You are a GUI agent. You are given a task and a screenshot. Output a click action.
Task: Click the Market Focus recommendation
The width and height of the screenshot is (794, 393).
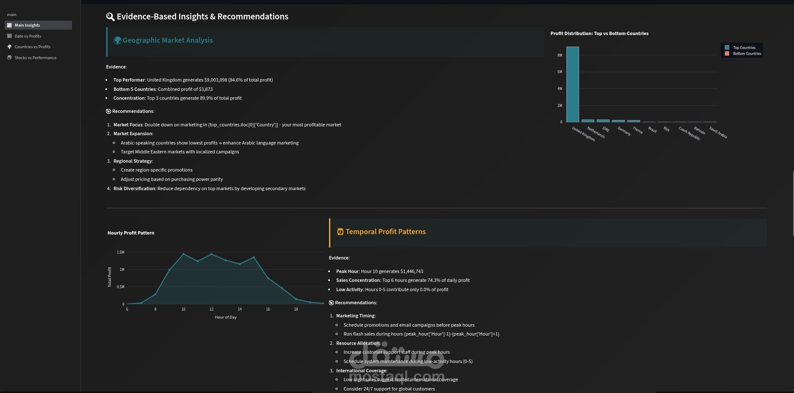(x=227, y=125)
